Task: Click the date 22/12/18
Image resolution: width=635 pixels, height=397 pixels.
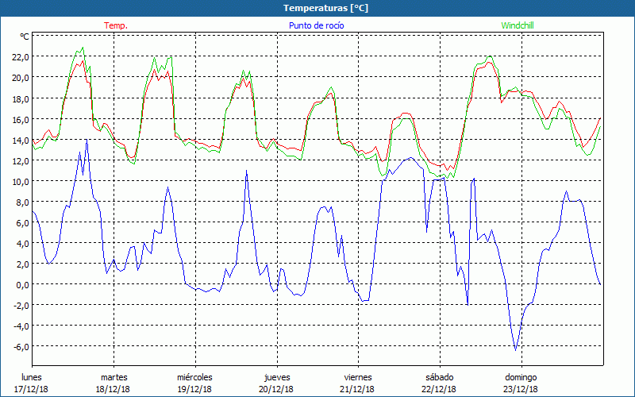Action: pos(439,389)
